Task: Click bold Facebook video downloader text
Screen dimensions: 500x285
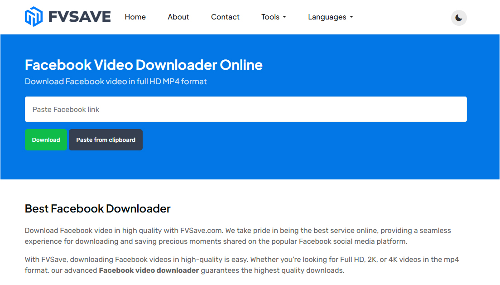Action: pos(149,271)
